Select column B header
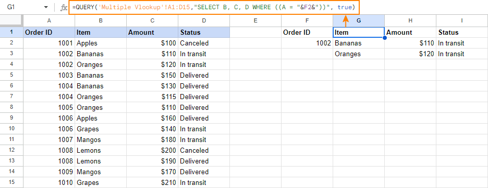488x188 pixels. click(101, 20)
